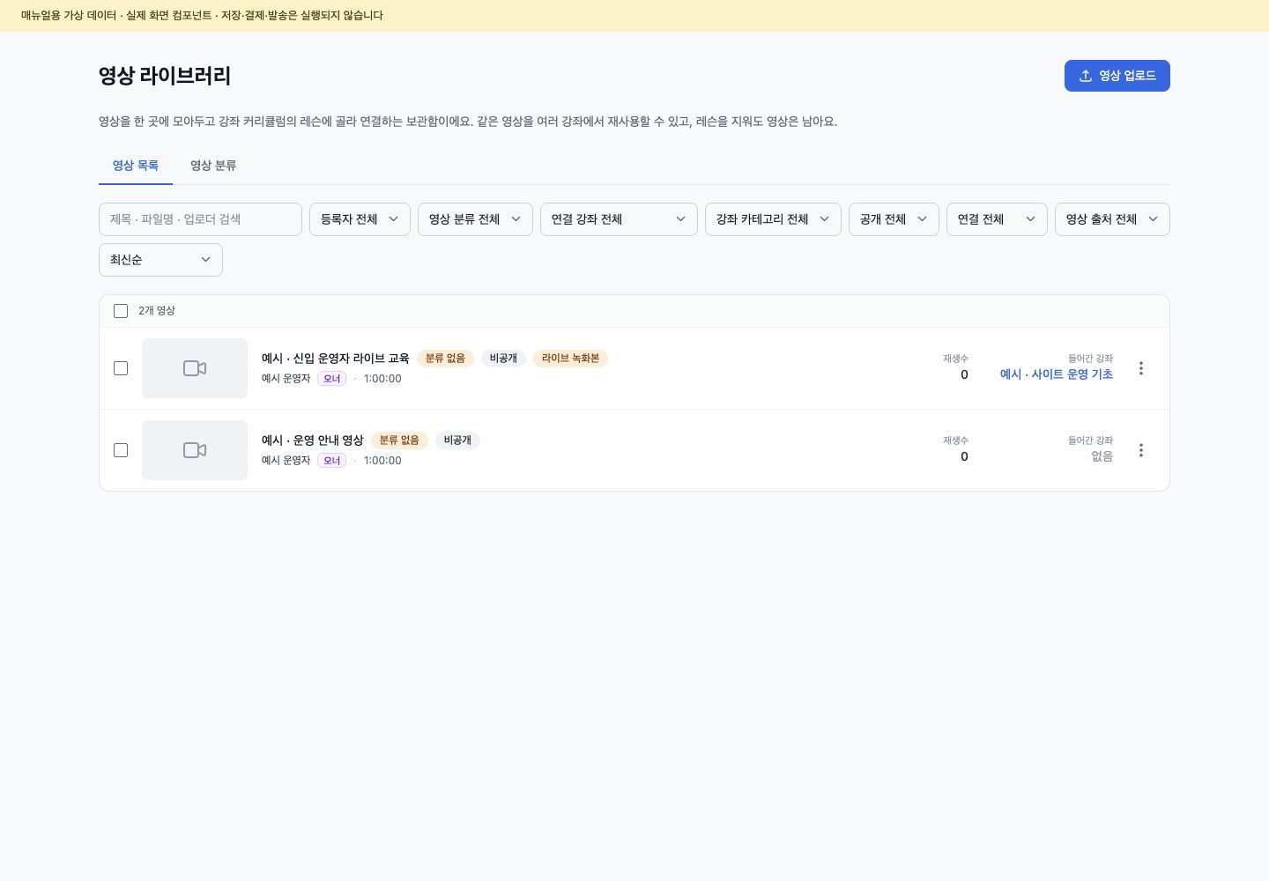Screen dimensions: 1269x881
Task: Open the 예시 · 사이트 운영 기초 course link
Action: coord(1056,374)
